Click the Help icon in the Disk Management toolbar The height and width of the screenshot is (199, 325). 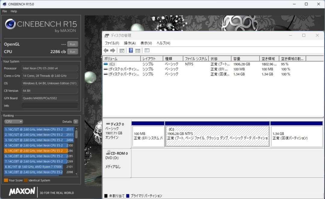point(131,51)
